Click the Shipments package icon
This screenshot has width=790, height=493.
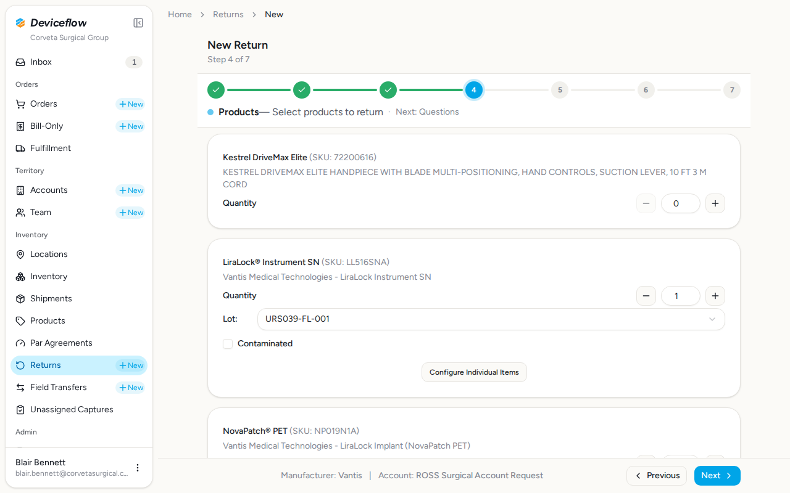20,299
